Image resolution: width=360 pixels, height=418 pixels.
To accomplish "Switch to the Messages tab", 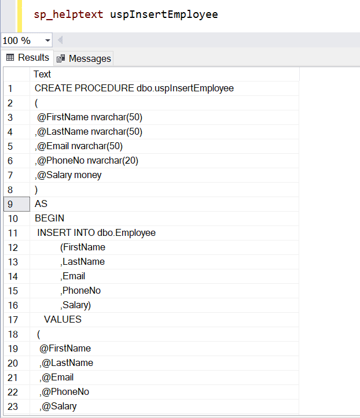I will (83, 58).
